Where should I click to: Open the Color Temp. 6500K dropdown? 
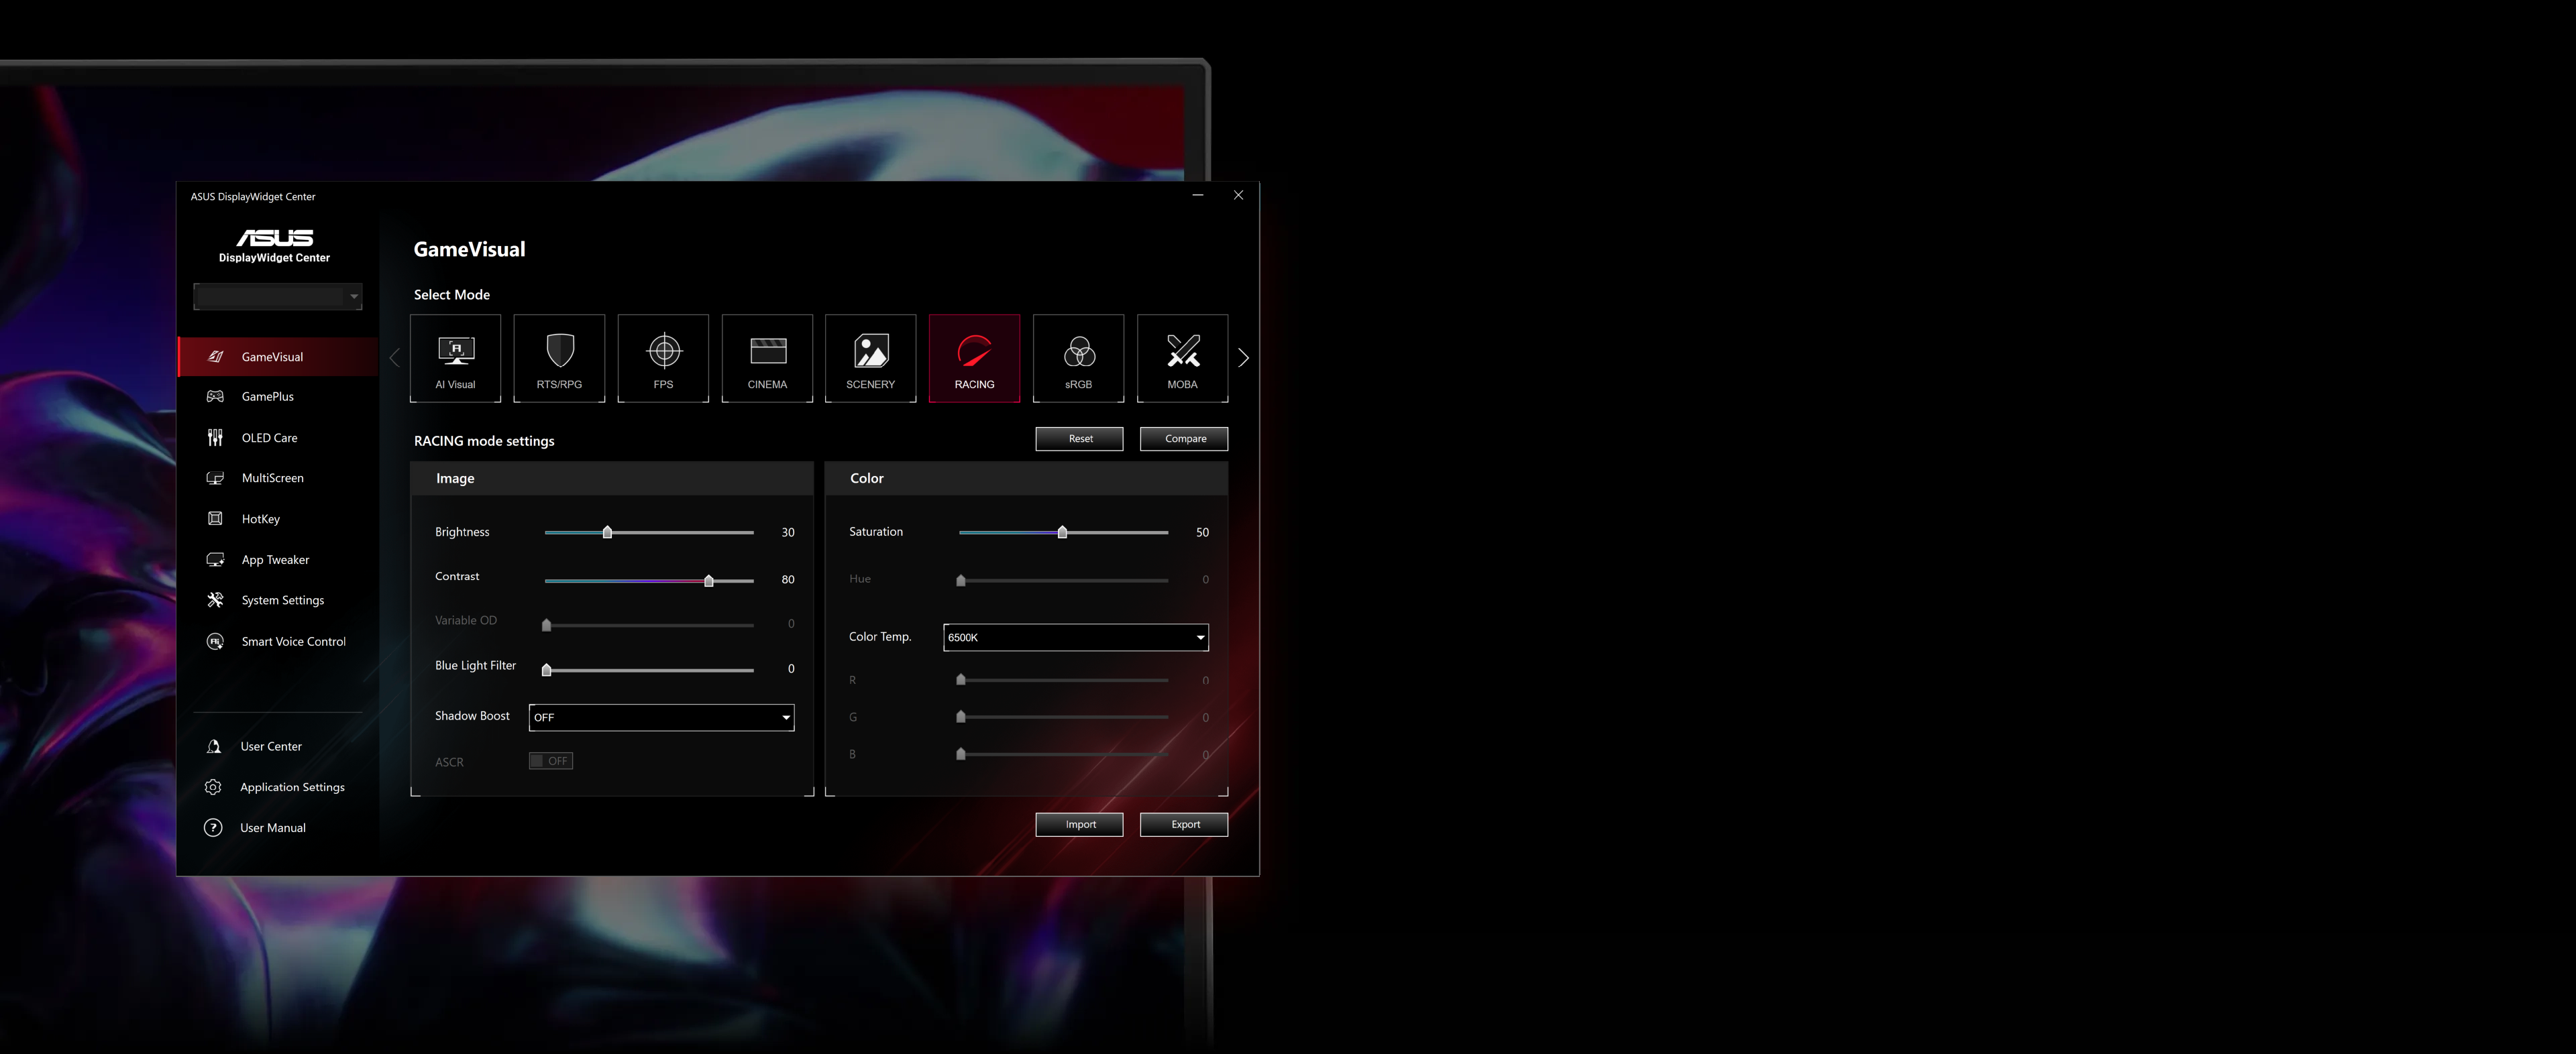[1075, 638]
